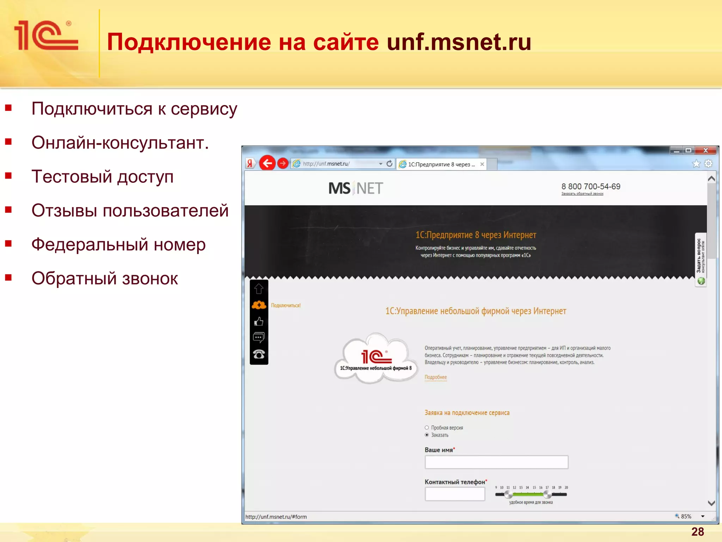Click the scrollbar up arrow

point(711,179)
